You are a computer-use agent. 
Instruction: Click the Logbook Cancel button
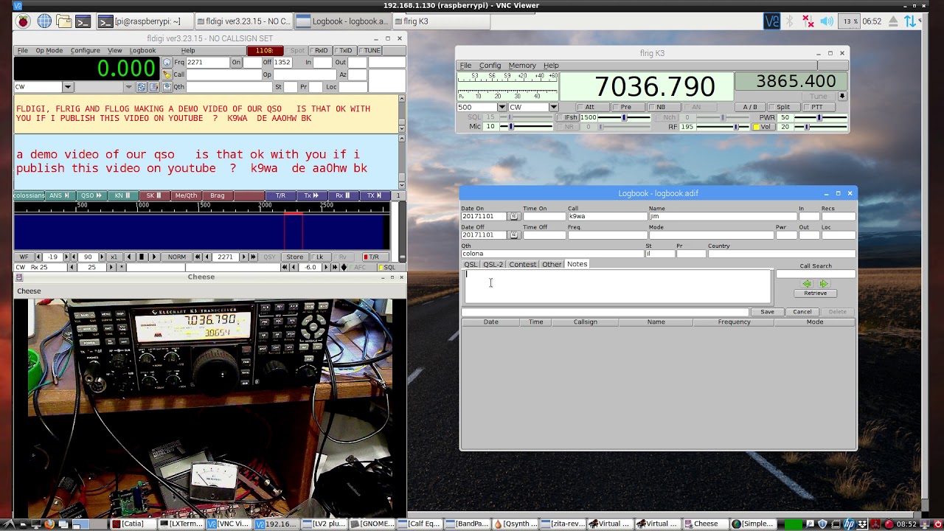coord(802,312)
